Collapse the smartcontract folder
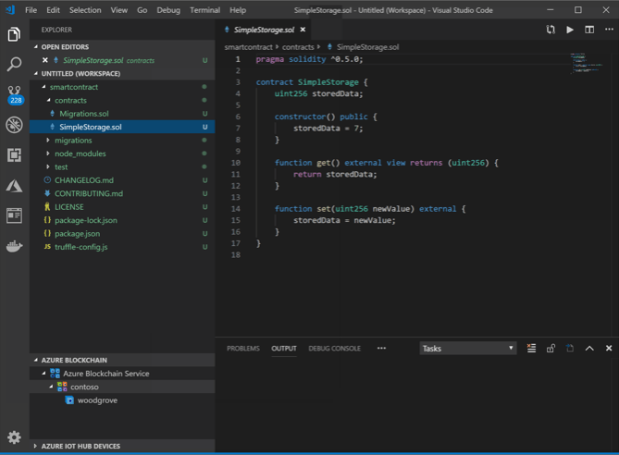Viewport: 619px width, 455px height. [x=43, y=87]
